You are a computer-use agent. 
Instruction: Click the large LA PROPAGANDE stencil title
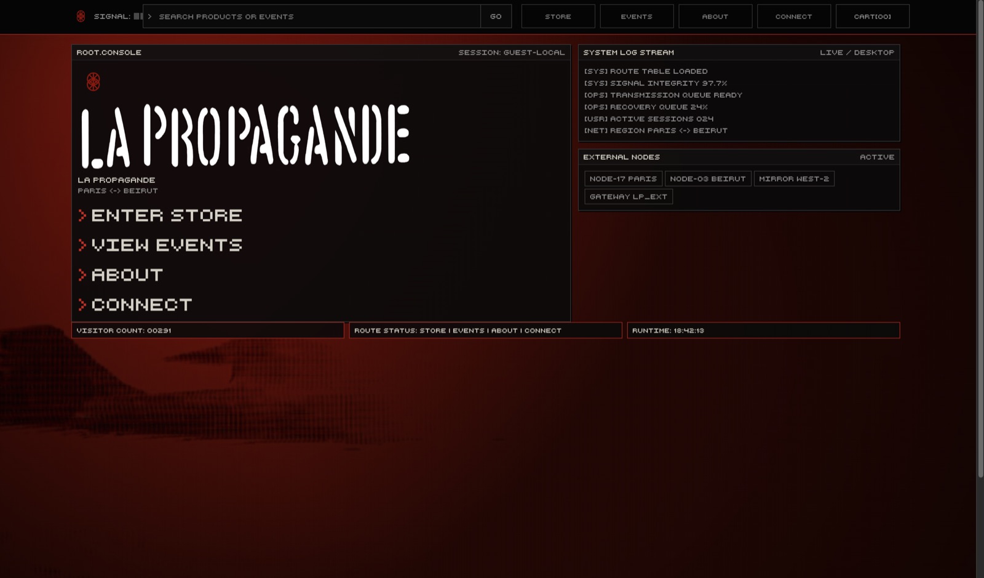[245, 135]
